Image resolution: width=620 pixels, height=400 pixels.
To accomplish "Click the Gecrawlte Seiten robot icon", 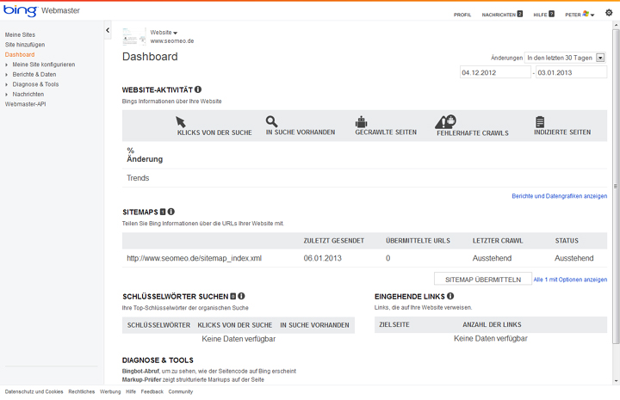I will coord(361,121).
